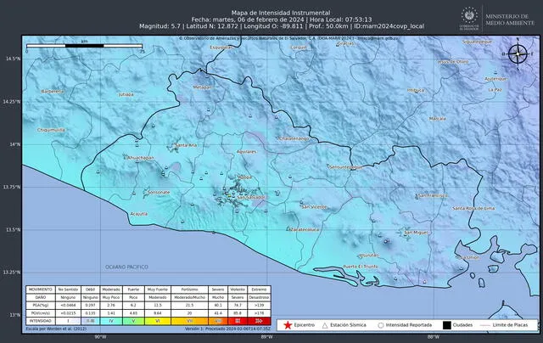Viewport: 543px width, 343px height.
Task: Click the Límite de Placas line symbol
Action: click(490, 324)
